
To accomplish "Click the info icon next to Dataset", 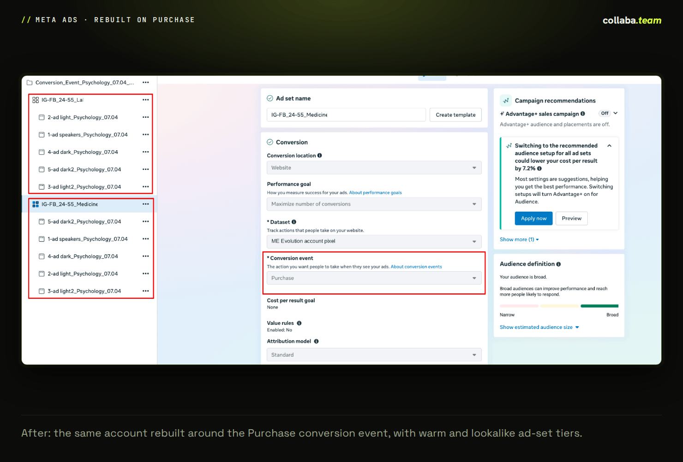I will point(294,222).
